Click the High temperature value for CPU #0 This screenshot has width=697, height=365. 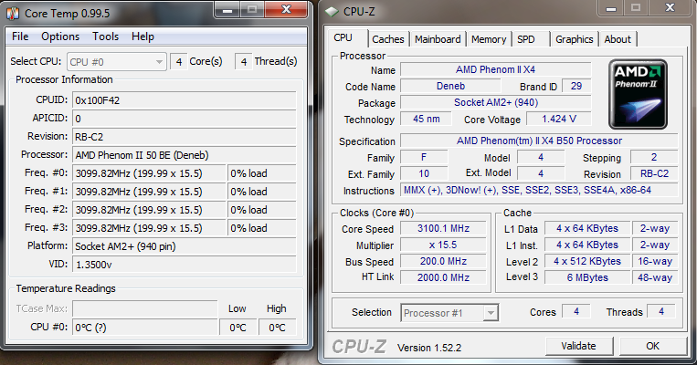coord(277,328)
